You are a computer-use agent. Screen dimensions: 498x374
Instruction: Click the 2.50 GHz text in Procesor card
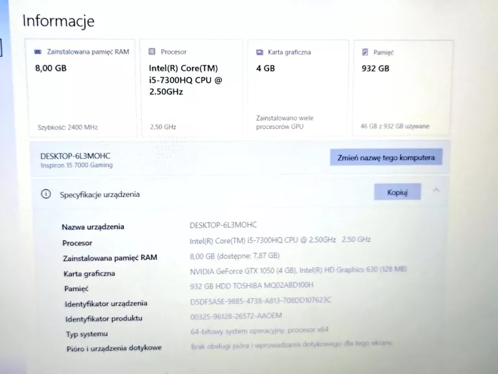coord(163,126)
